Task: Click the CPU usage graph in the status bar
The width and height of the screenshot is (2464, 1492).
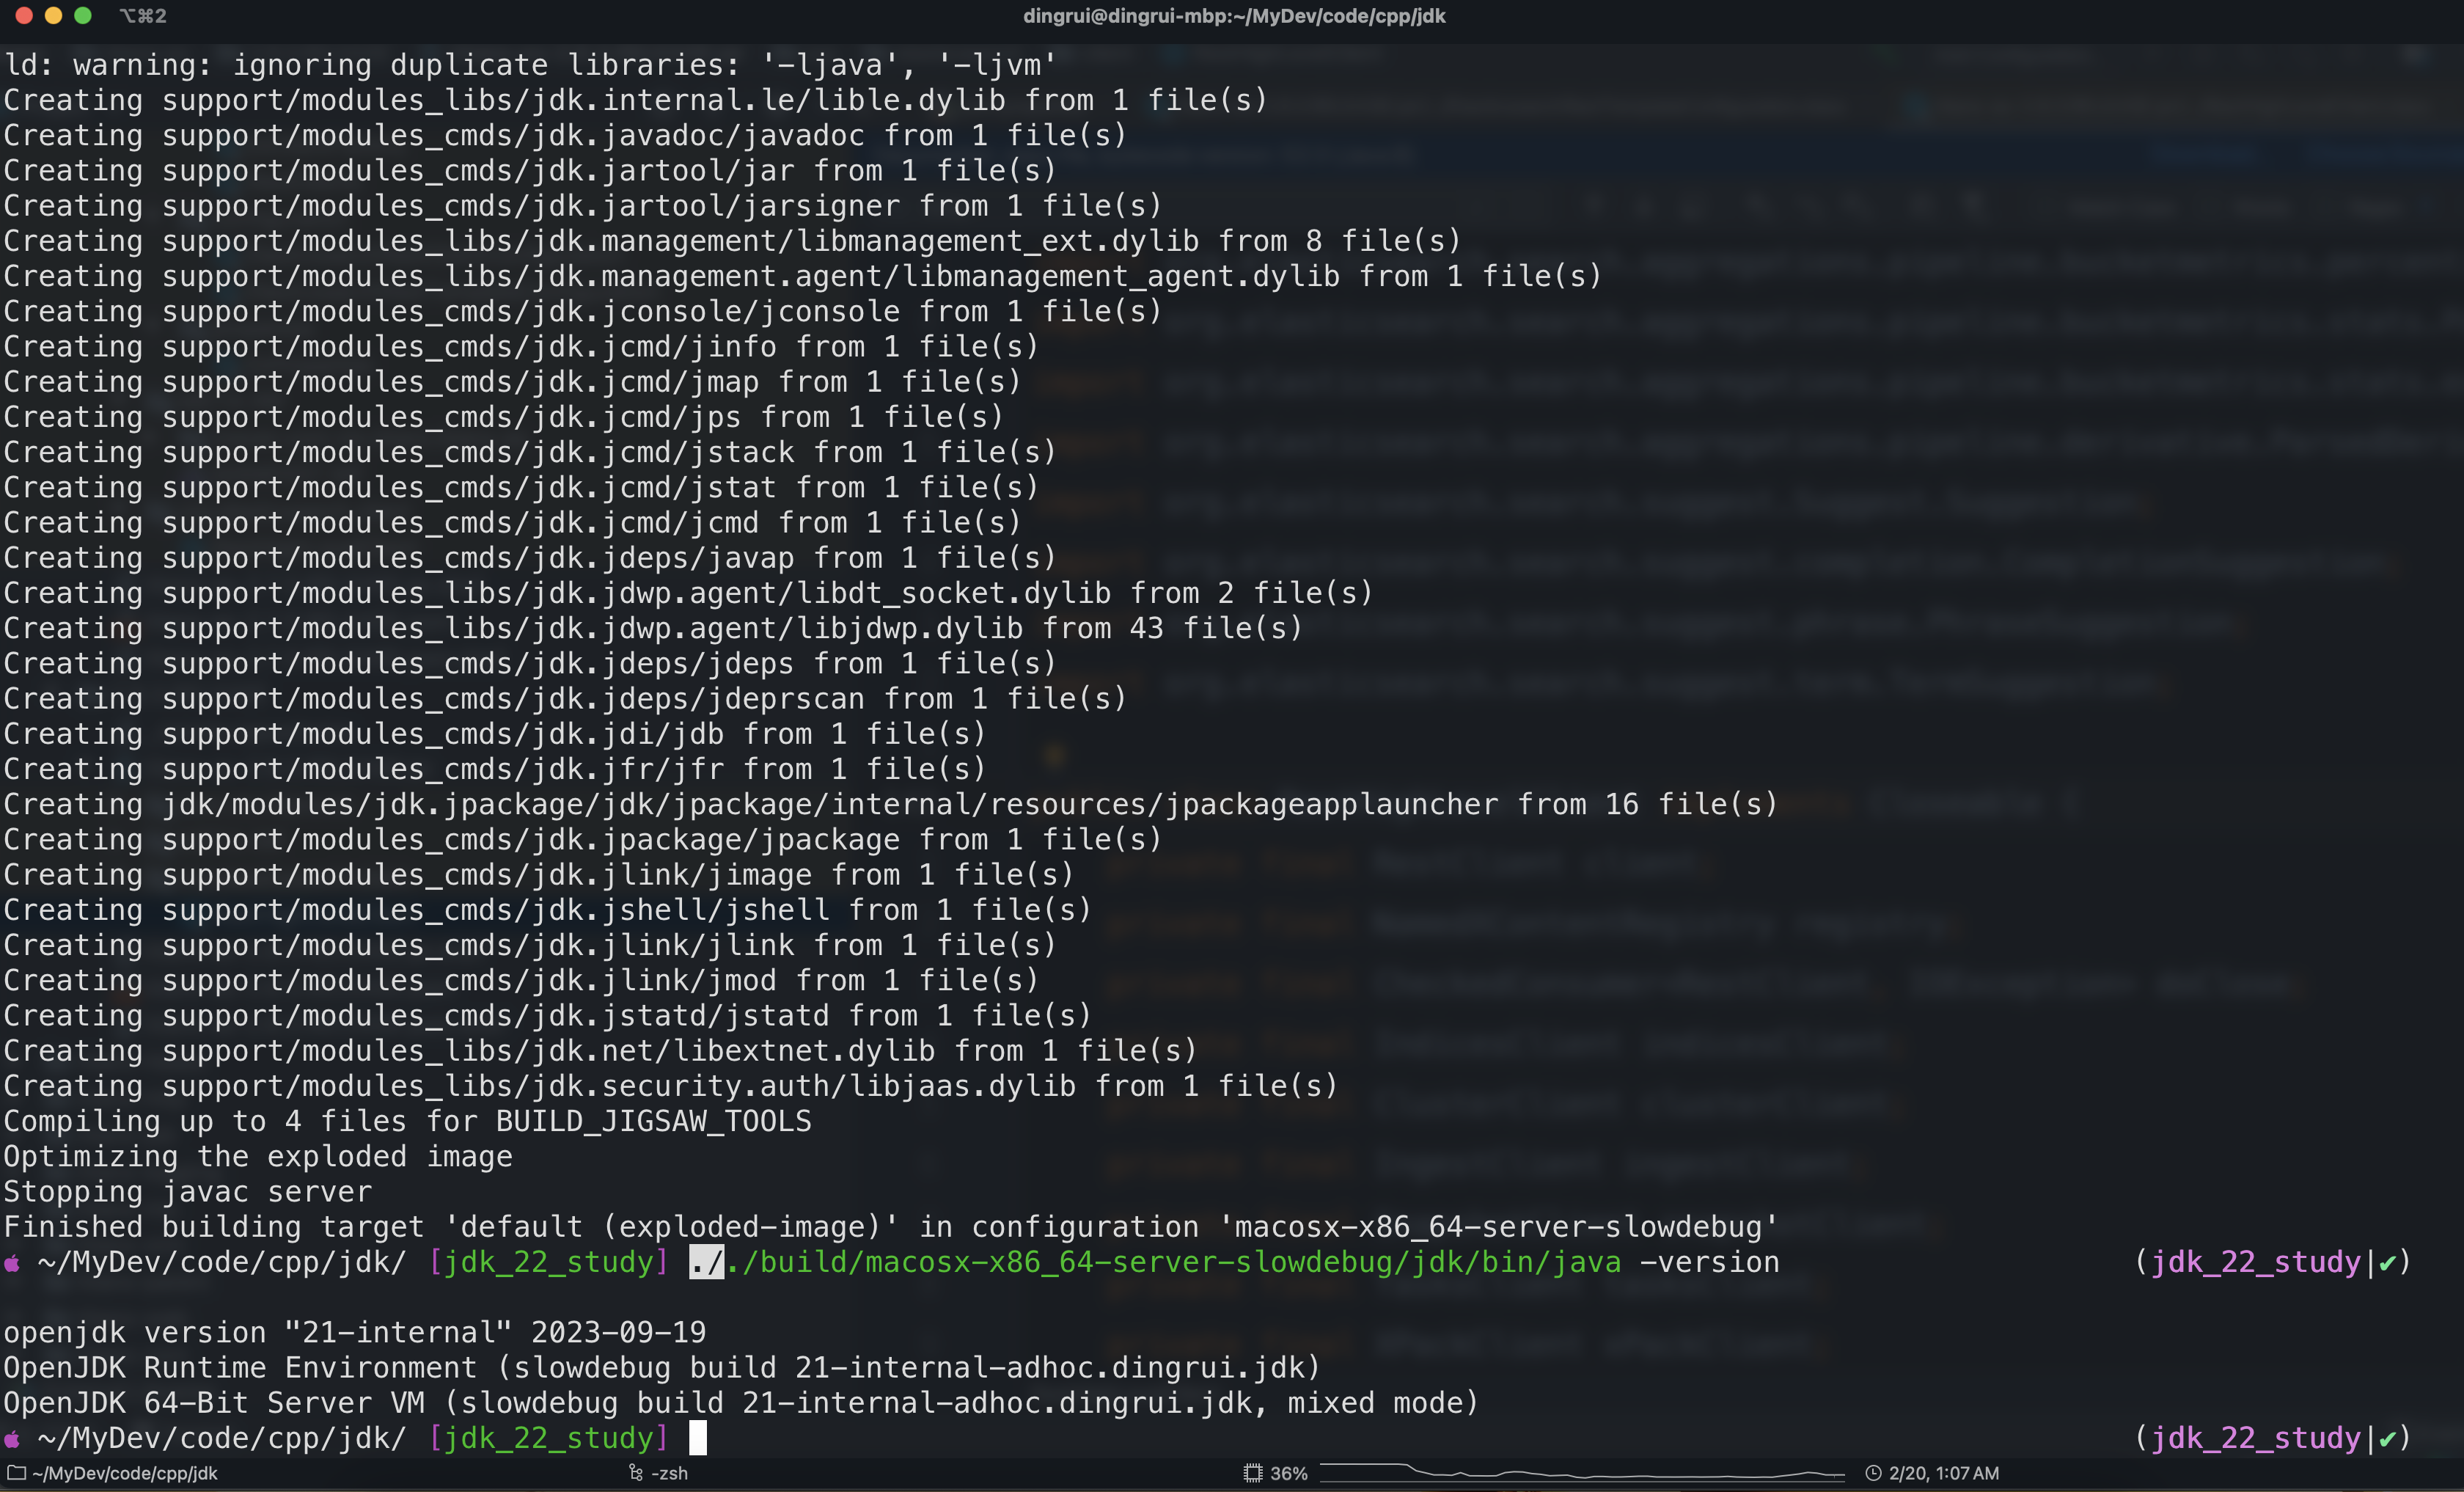Action: (x=1582, y=1472)
